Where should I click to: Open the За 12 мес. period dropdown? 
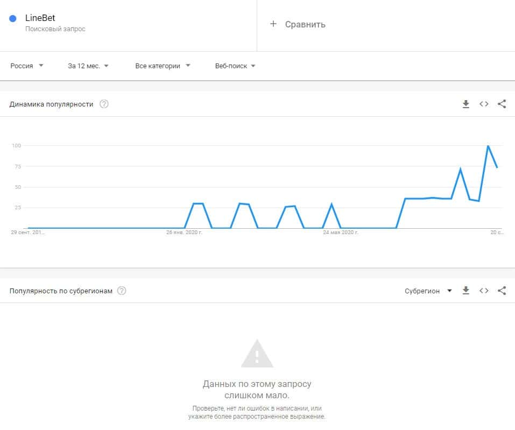point(88,66)
